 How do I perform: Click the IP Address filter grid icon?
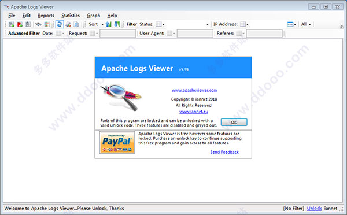tap(243, 24)
